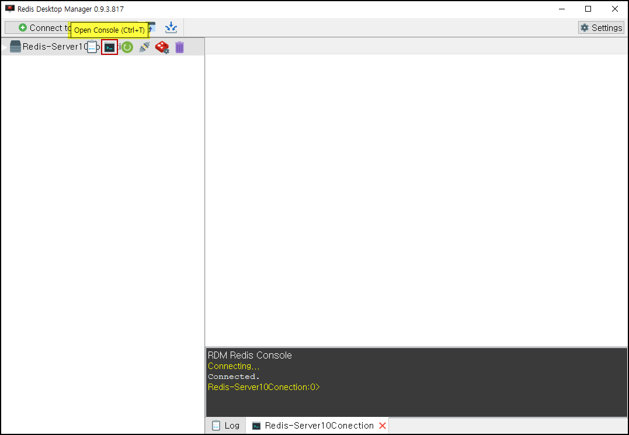The width and height of the screenshot is (629, 435).
Task: Close the Redis Desktop Manager window
Action: [614, 9]
